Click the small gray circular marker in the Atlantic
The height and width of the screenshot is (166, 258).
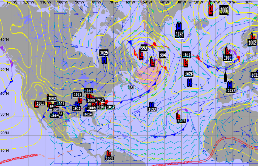pos(131,87)
